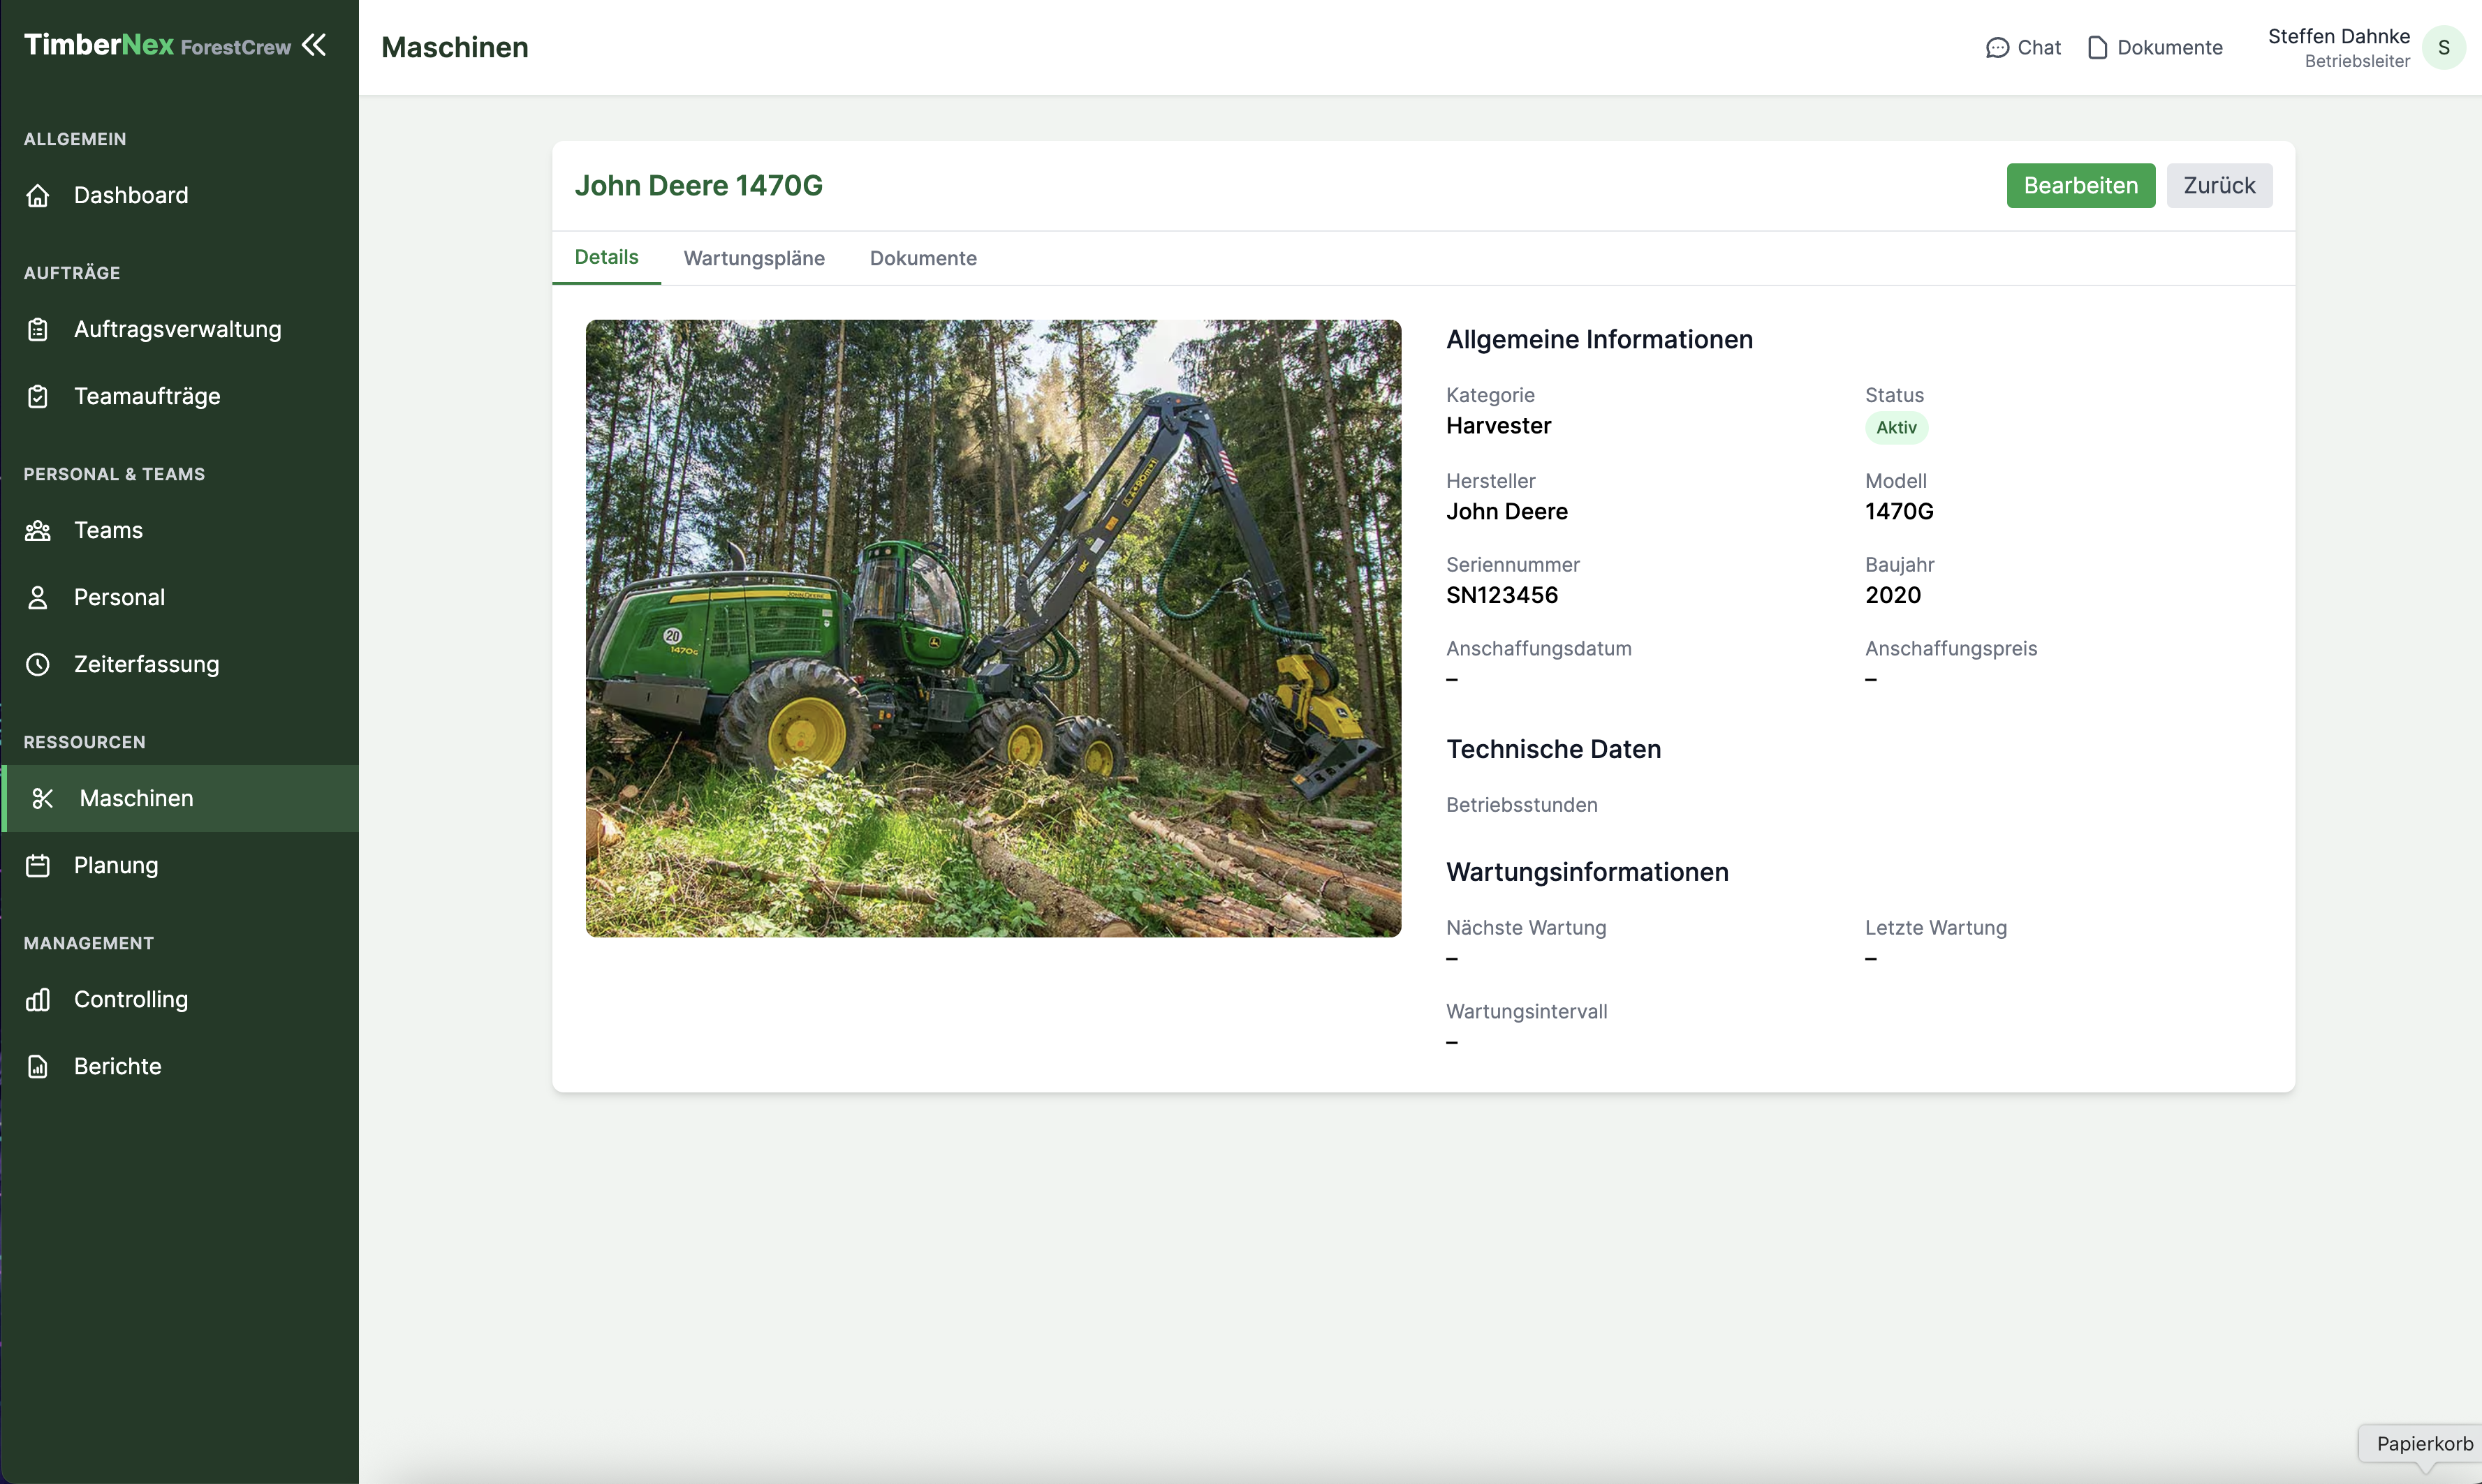
Task: Click the Nächste Wartung label
Action: [1526, 928]
